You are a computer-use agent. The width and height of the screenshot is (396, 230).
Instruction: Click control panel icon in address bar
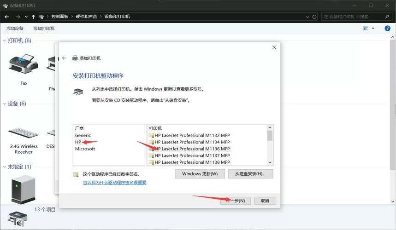click(41, 17)
